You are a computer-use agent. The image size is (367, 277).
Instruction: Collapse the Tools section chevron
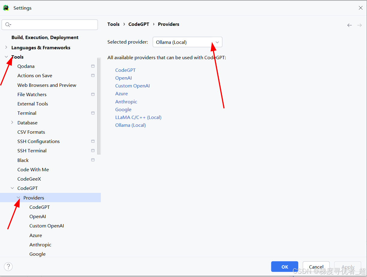[x=6, y=57]
